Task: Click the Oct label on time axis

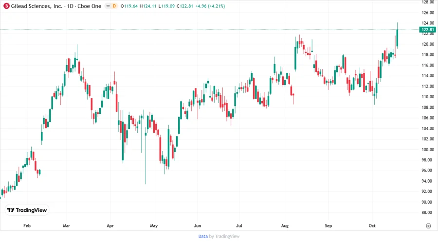Action: pyautogui.click(x=372, y=225)
